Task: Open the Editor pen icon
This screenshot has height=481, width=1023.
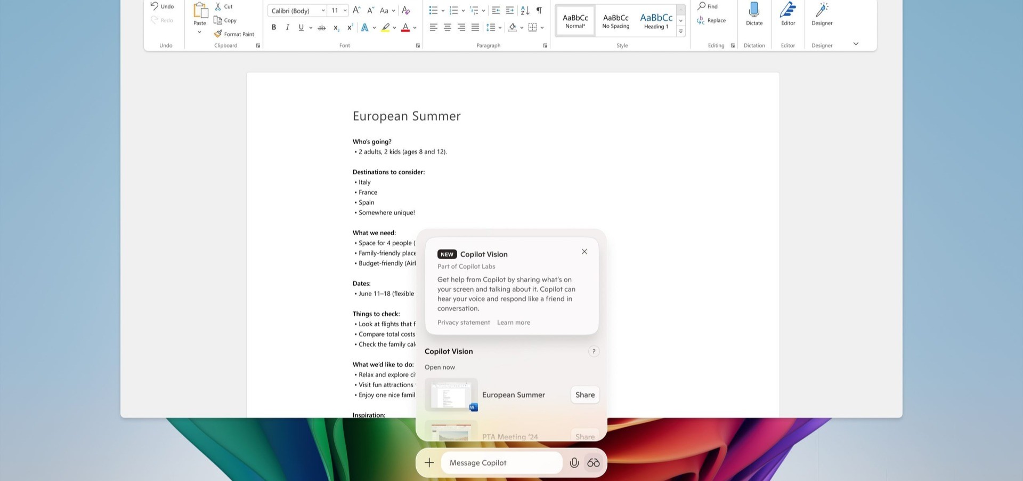Action: point(787,10)
